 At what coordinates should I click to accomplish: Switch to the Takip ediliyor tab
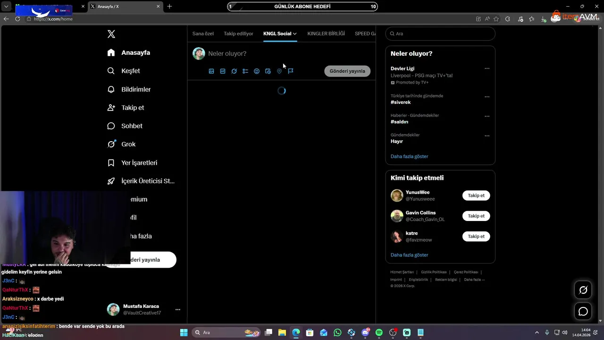(238, 34)
